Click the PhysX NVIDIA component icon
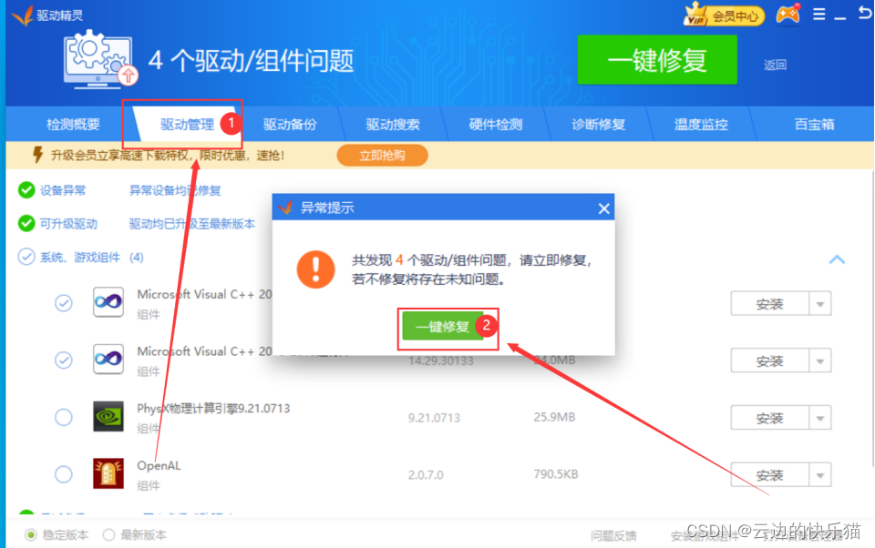This screenshot has width=875, height=548. tap(108, 416)
